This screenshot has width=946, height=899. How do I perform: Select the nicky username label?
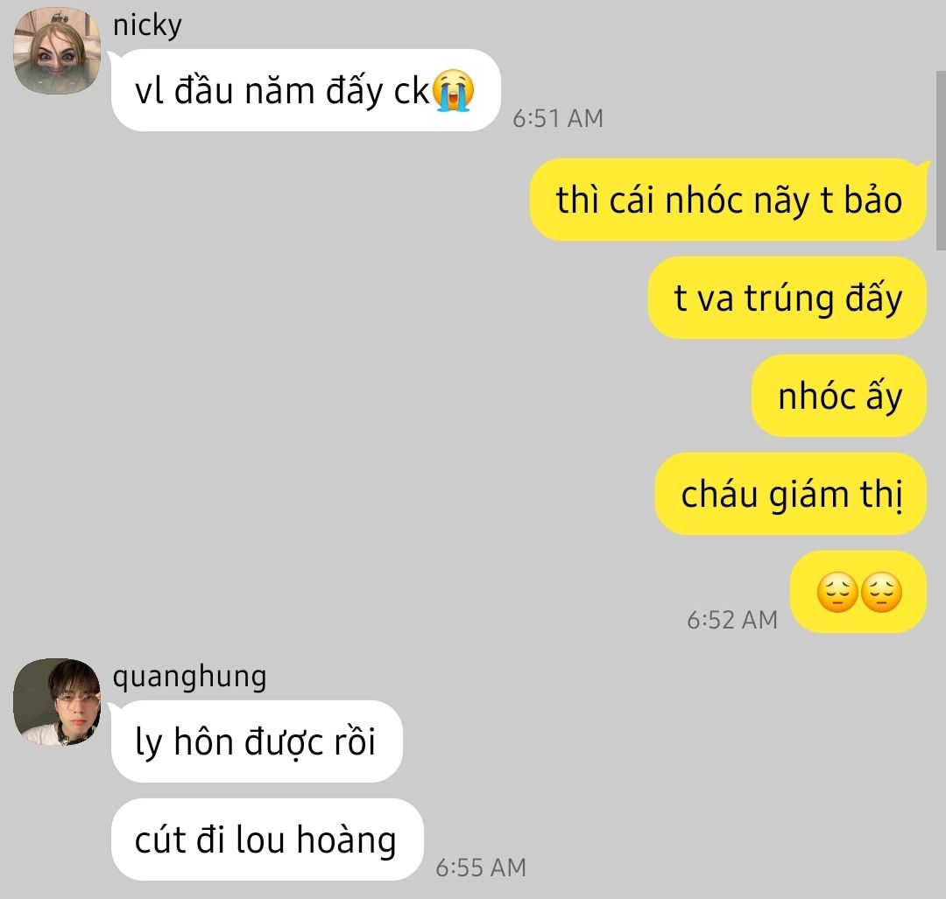point(147,25)
